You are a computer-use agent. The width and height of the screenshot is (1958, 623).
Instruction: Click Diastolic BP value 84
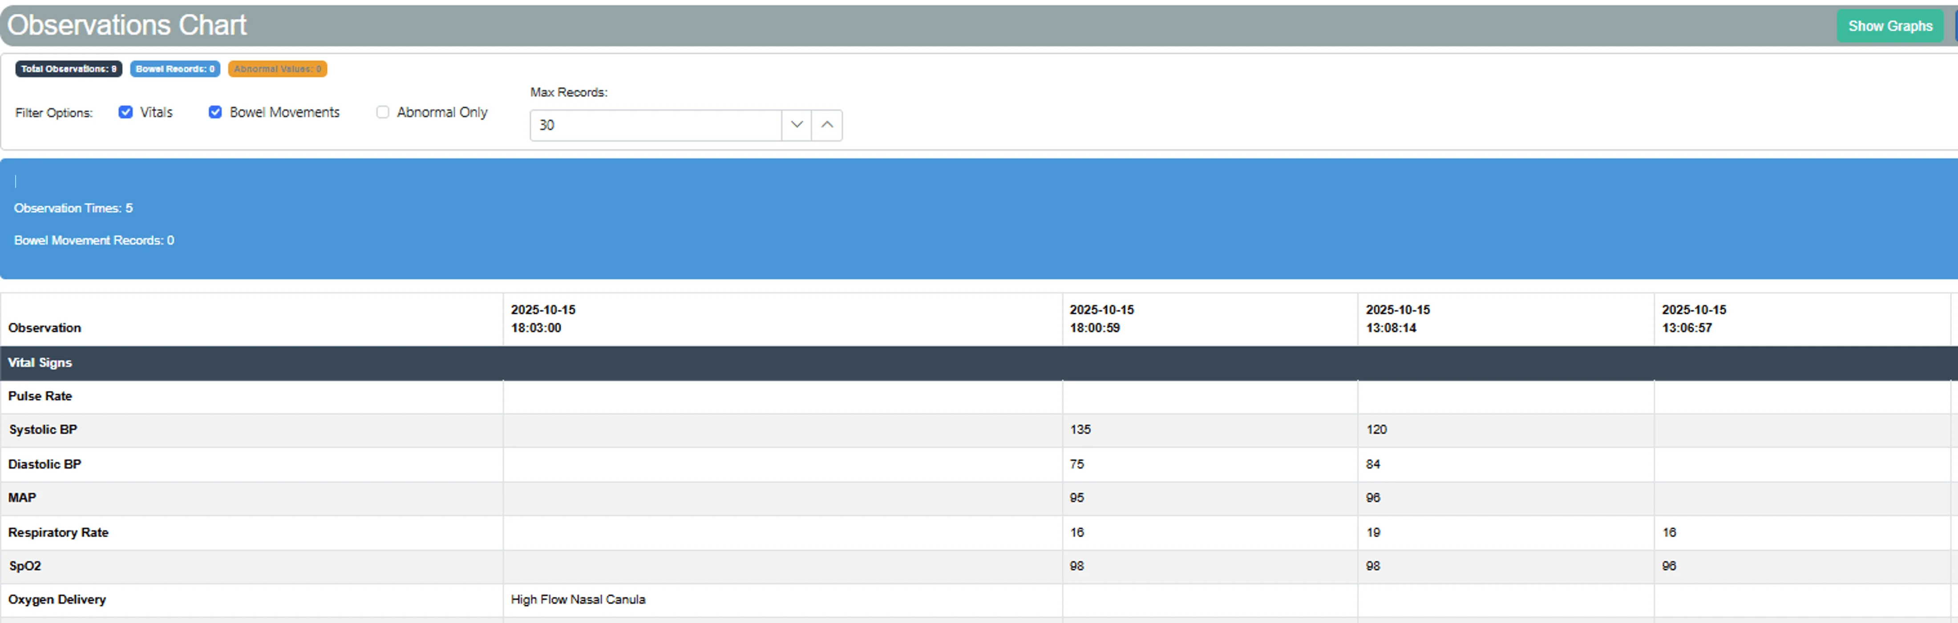click(1373, 464)
